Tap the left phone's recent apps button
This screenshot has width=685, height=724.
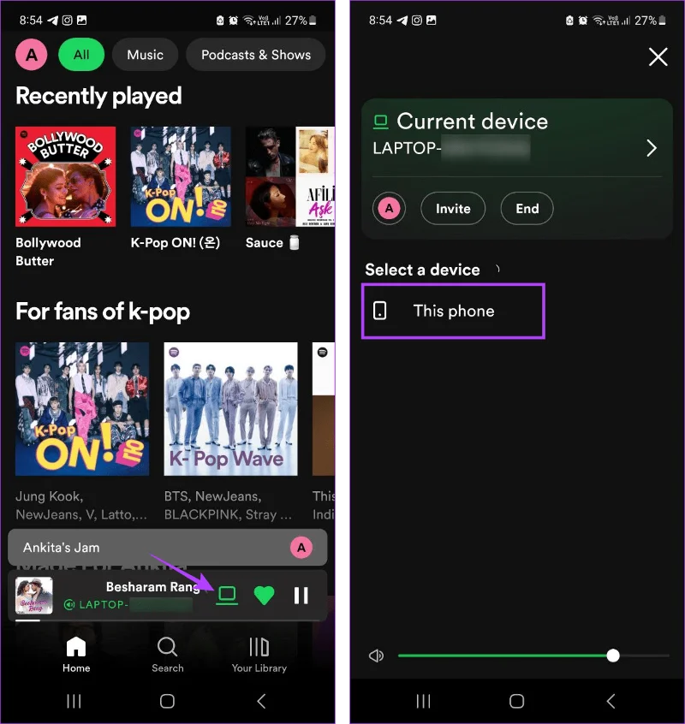point(74,701)
